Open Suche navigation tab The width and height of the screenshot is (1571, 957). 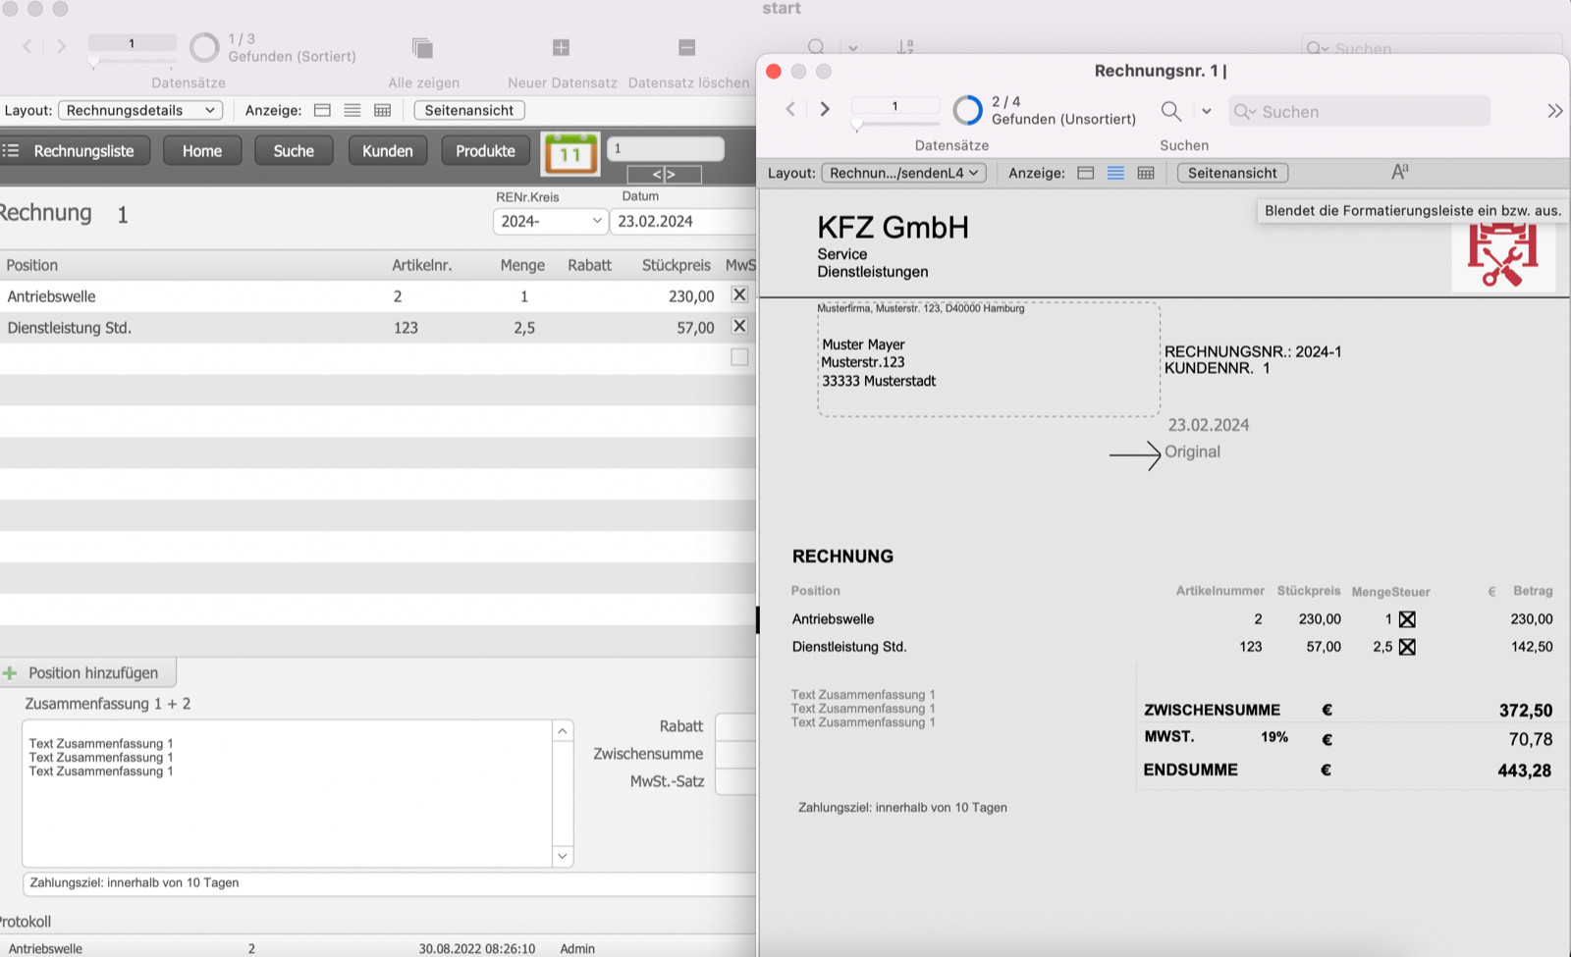pyautogui.click(x=294, y=151)
